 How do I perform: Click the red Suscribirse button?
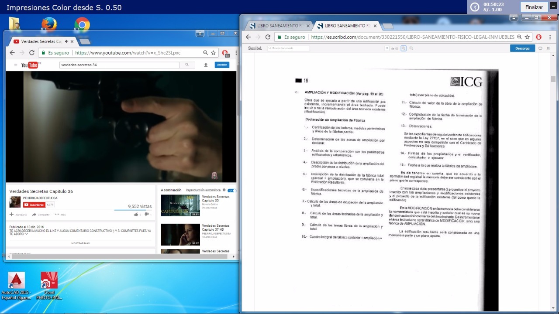[34, 205]
